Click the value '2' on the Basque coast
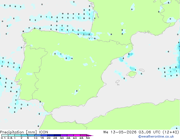This screenshot has height=139, width=180. (x=89, y=35)
